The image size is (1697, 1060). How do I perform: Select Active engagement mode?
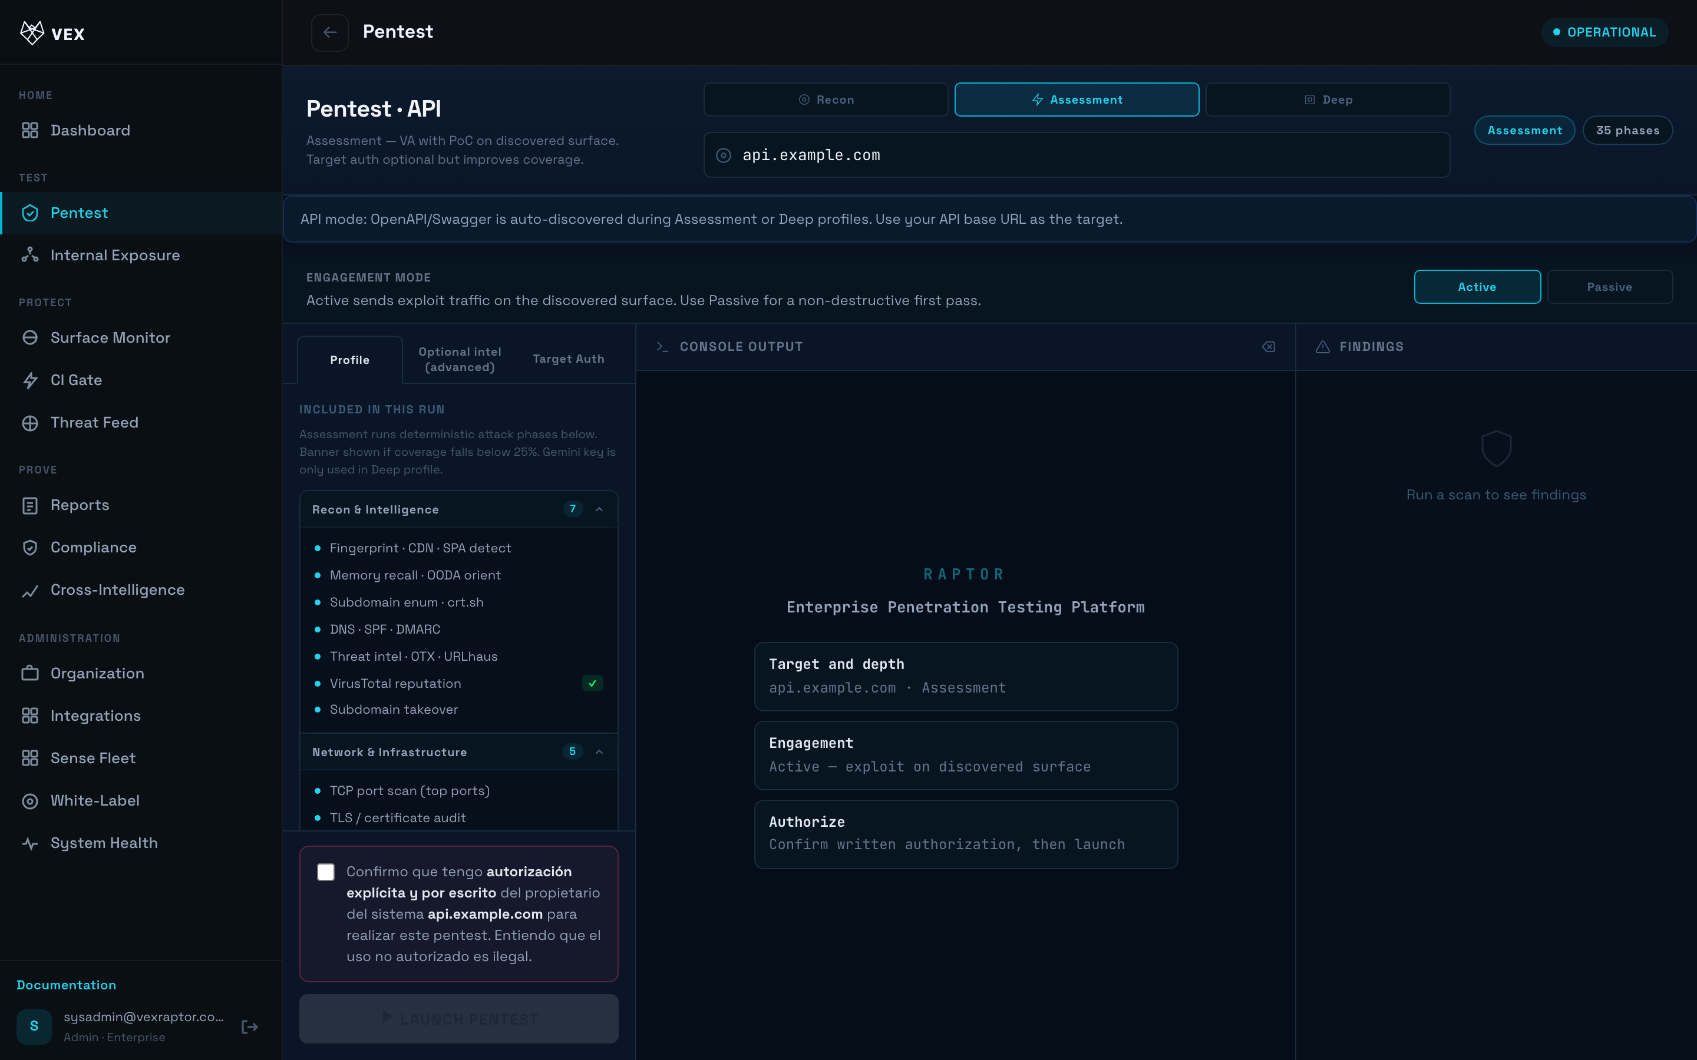(x=1477, y=287)
